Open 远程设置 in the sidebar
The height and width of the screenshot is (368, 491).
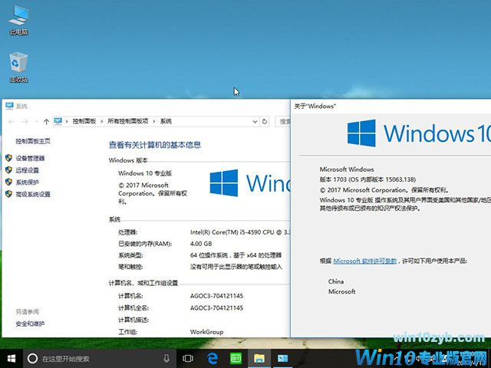coord(27,170)
